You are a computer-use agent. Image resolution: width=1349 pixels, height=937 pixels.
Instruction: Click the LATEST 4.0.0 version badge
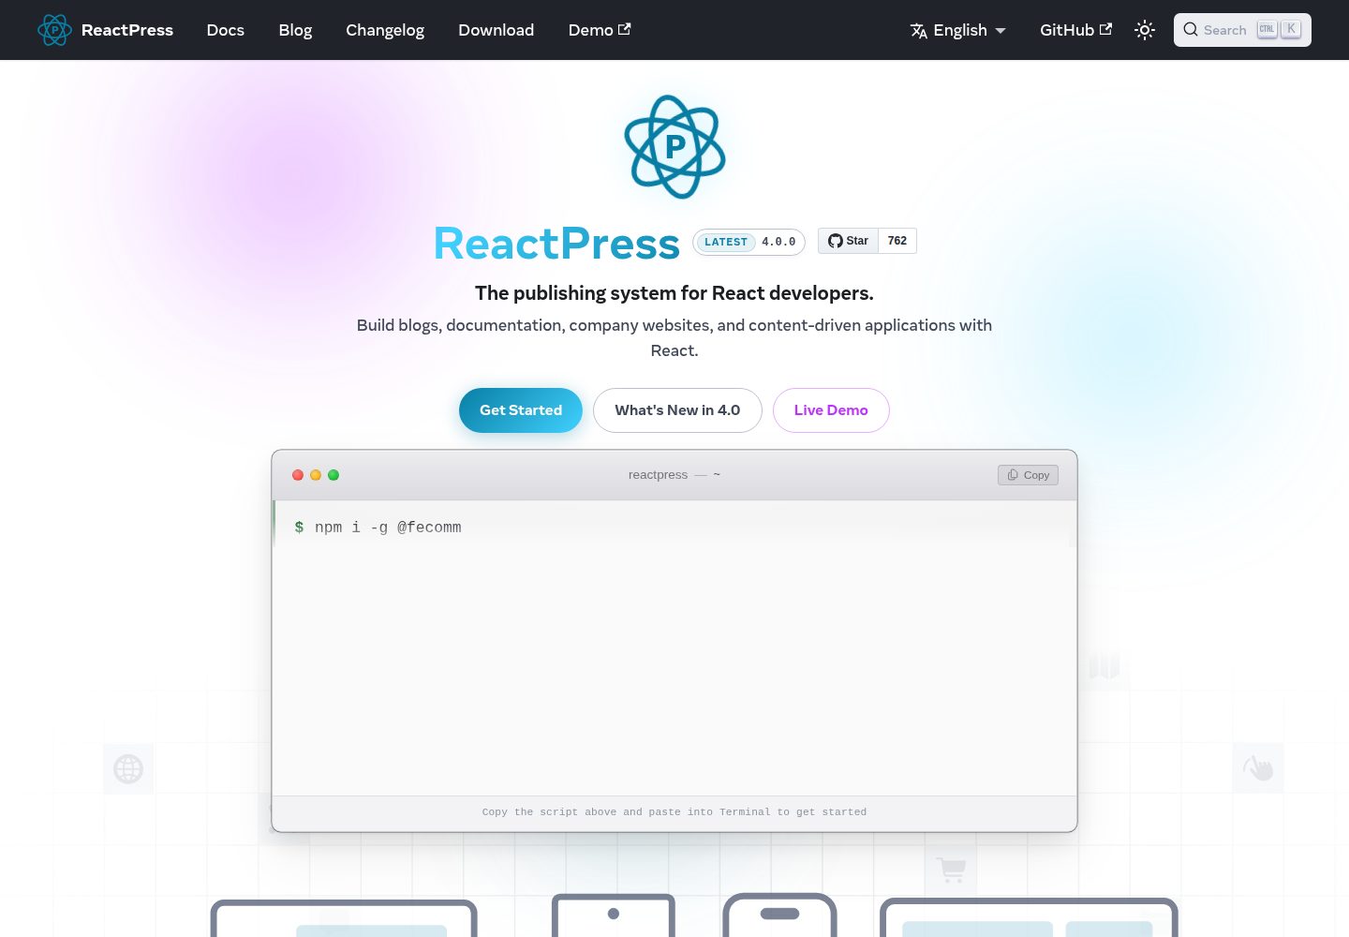[x=749, y=242]
